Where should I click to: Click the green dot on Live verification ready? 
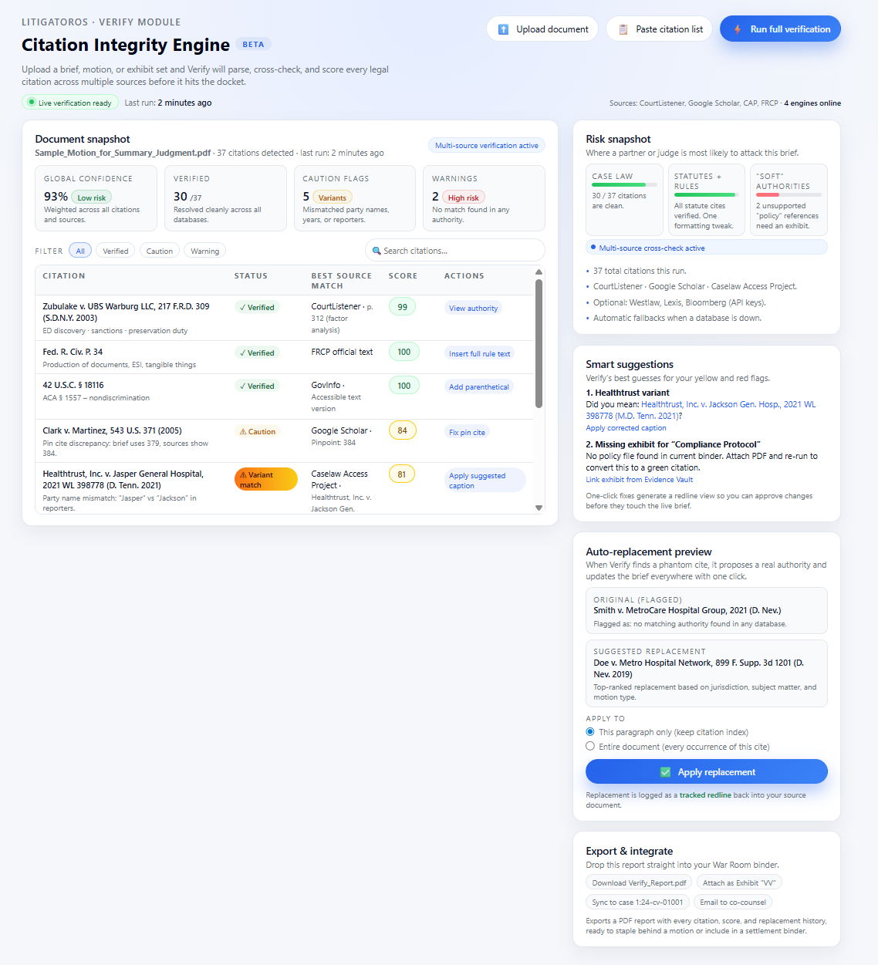(x=31, y=102)
